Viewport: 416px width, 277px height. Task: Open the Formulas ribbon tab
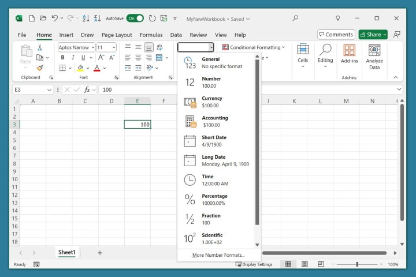coord(151,35)
